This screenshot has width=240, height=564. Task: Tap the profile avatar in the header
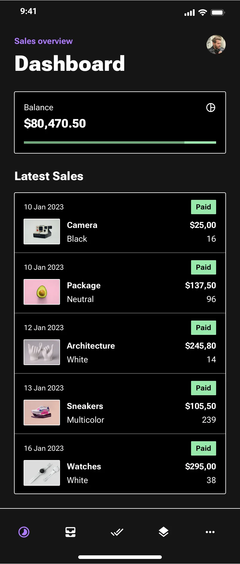216,44
